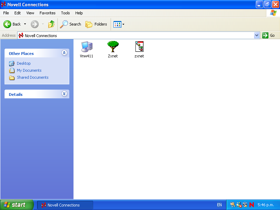Click the Desktop icon in sidebar
Screen dimensions: 280x210
pyautogui.click(x=12, y=63)
